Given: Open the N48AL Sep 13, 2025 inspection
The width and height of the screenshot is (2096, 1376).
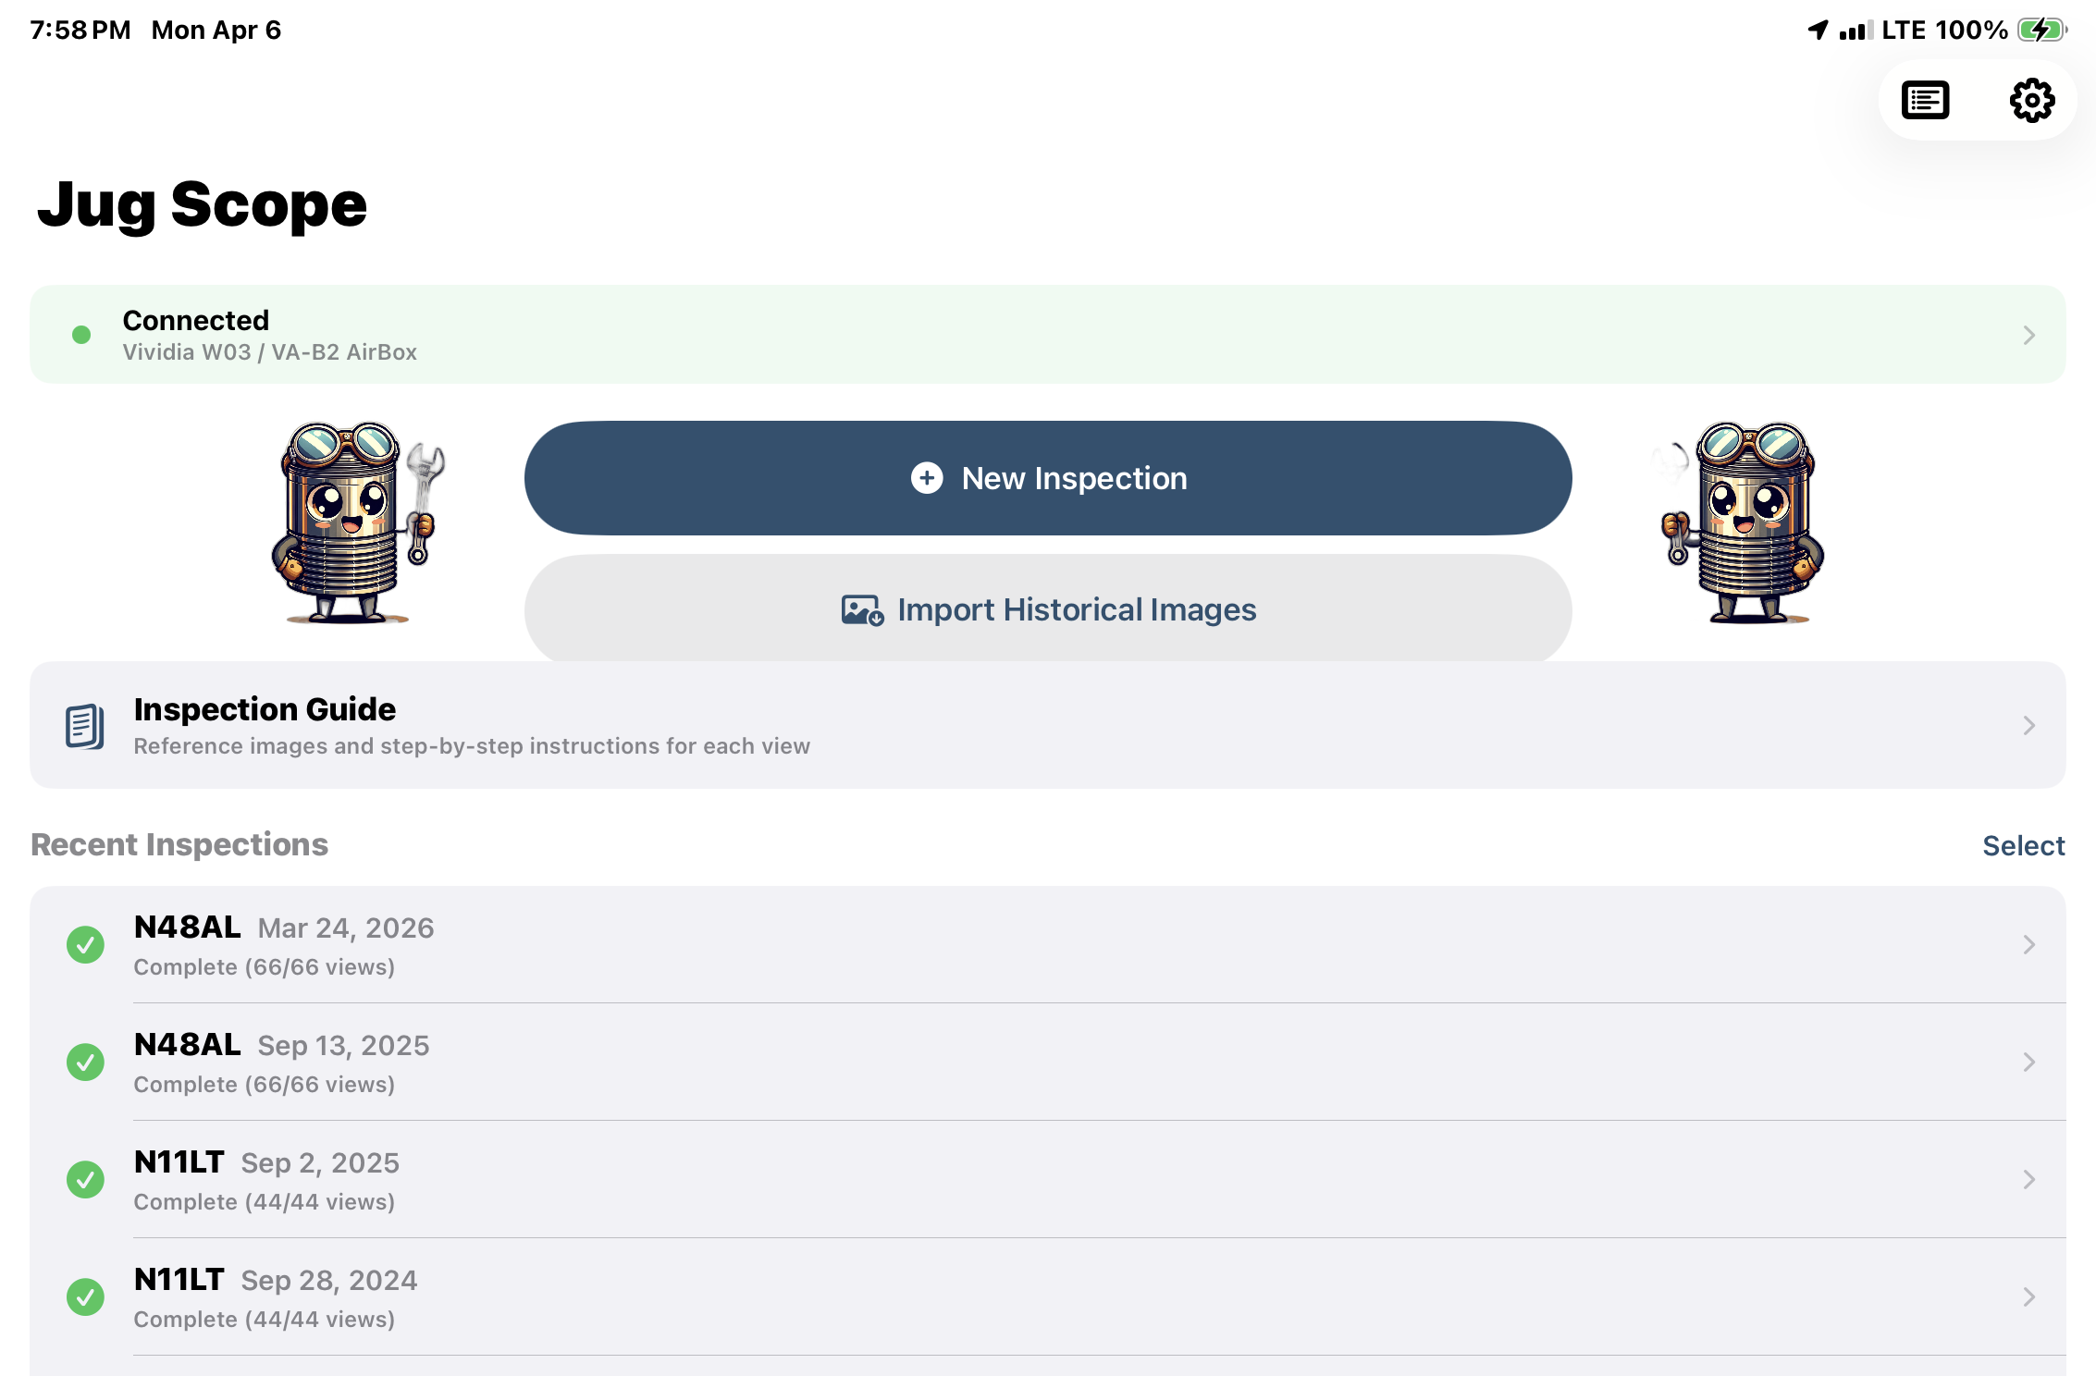Looking at the screenshot, I should coord(1017,1062).
